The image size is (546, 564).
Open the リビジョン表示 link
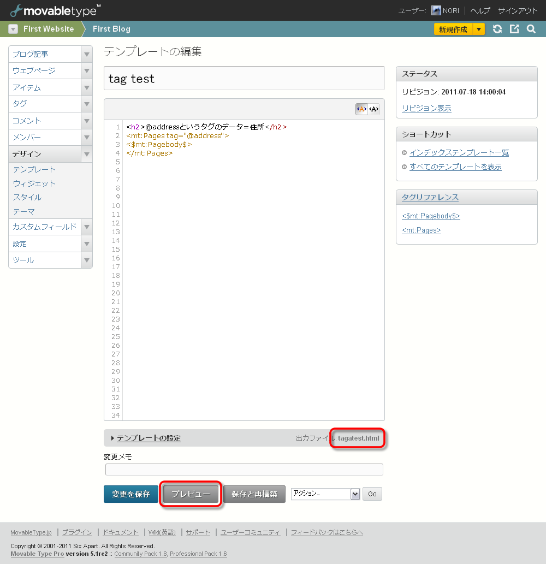point(426,108)
